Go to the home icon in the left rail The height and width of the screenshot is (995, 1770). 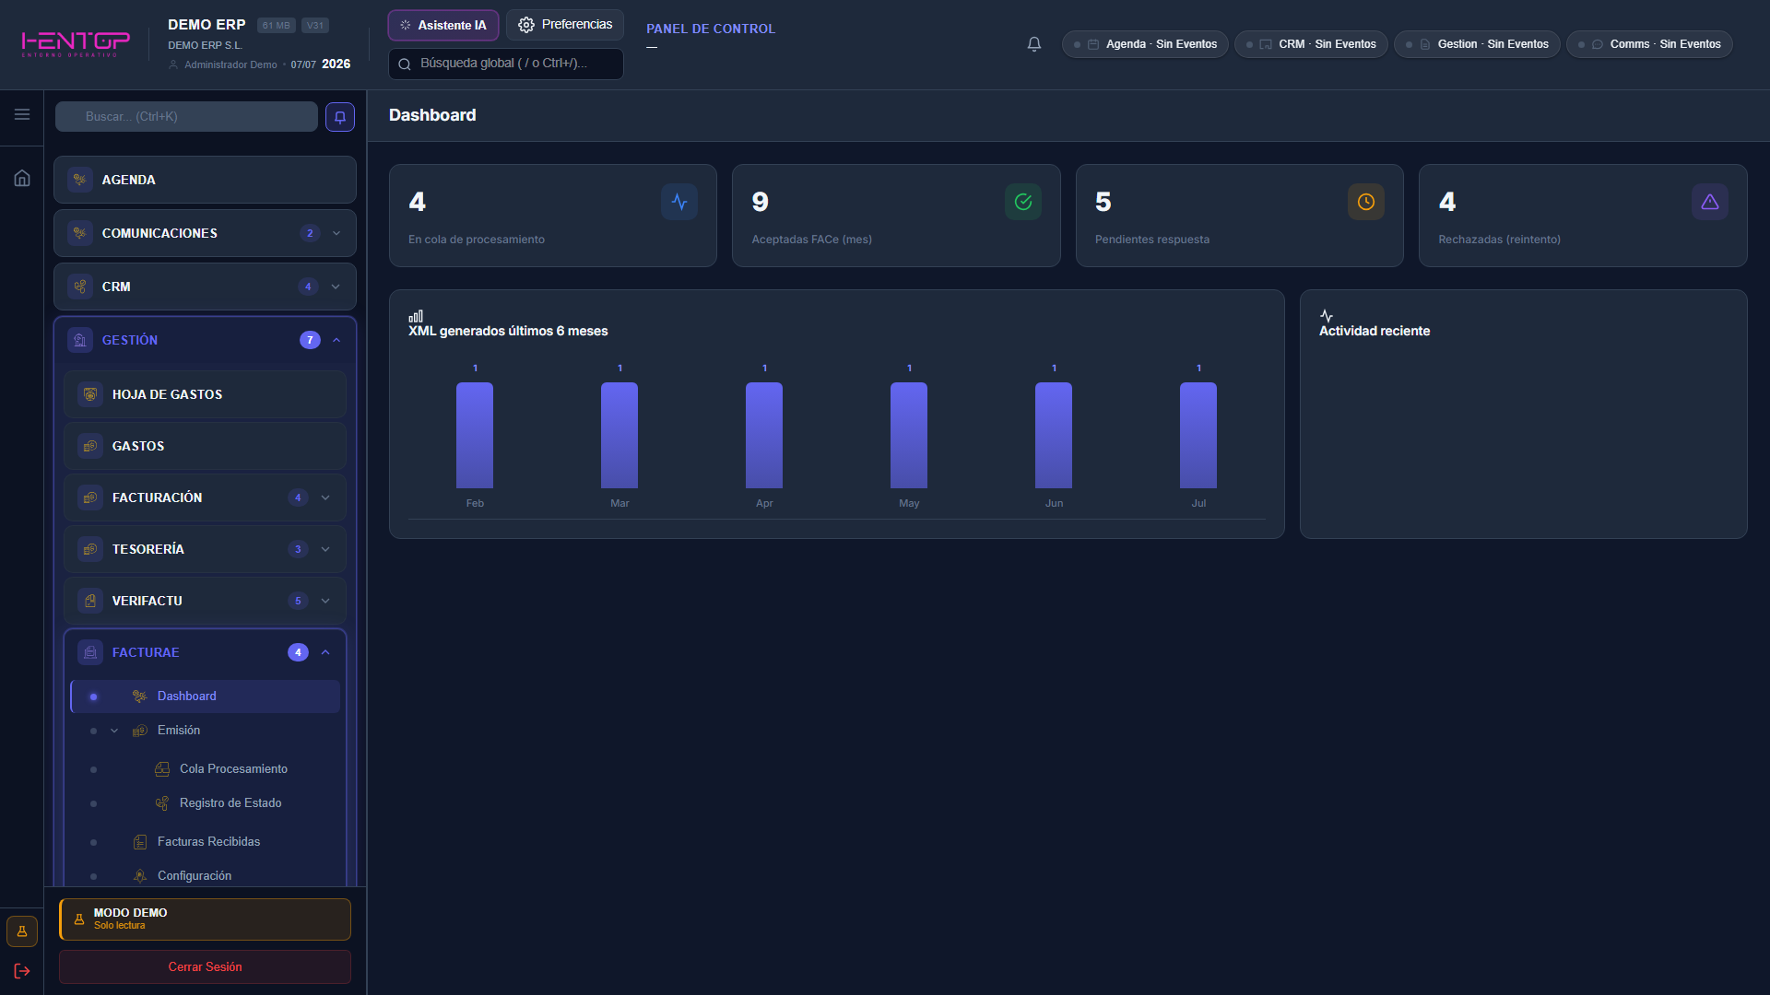[x=22, y=178]
